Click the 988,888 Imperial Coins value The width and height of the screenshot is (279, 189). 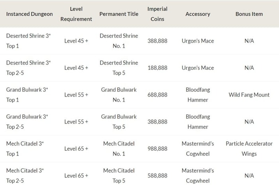pyautogui.click(x=157, y=149)
